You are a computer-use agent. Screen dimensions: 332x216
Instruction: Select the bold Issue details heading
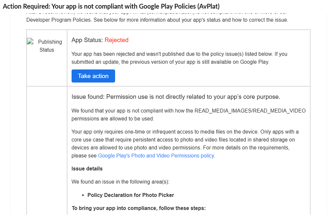point(87,169)
